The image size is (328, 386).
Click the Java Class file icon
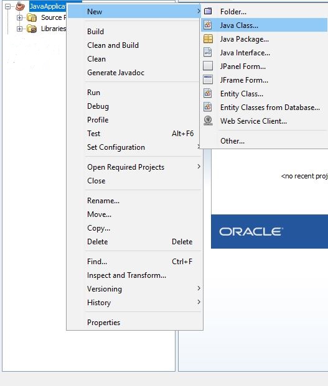click(208, 25)
